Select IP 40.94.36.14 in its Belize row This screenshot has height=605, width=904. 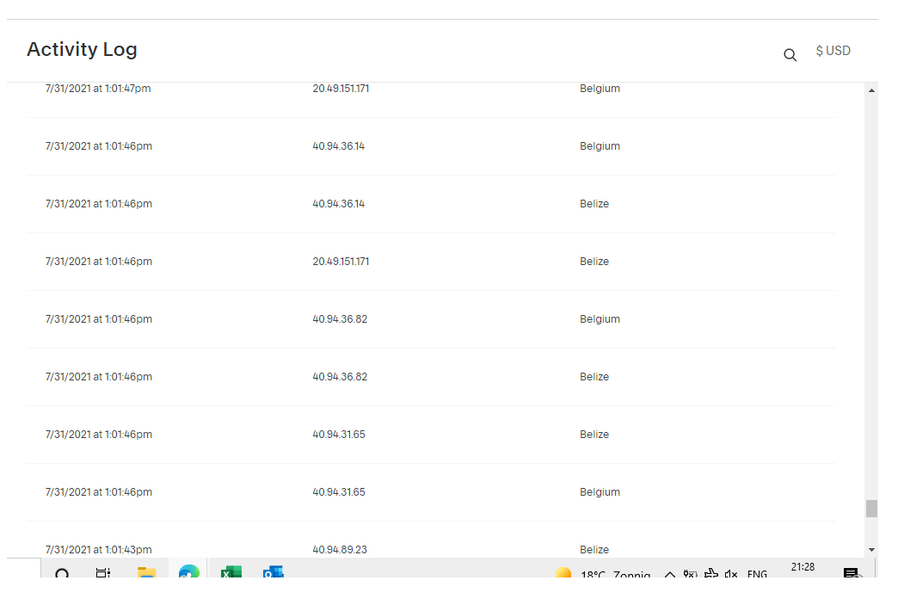coord(338,204)
